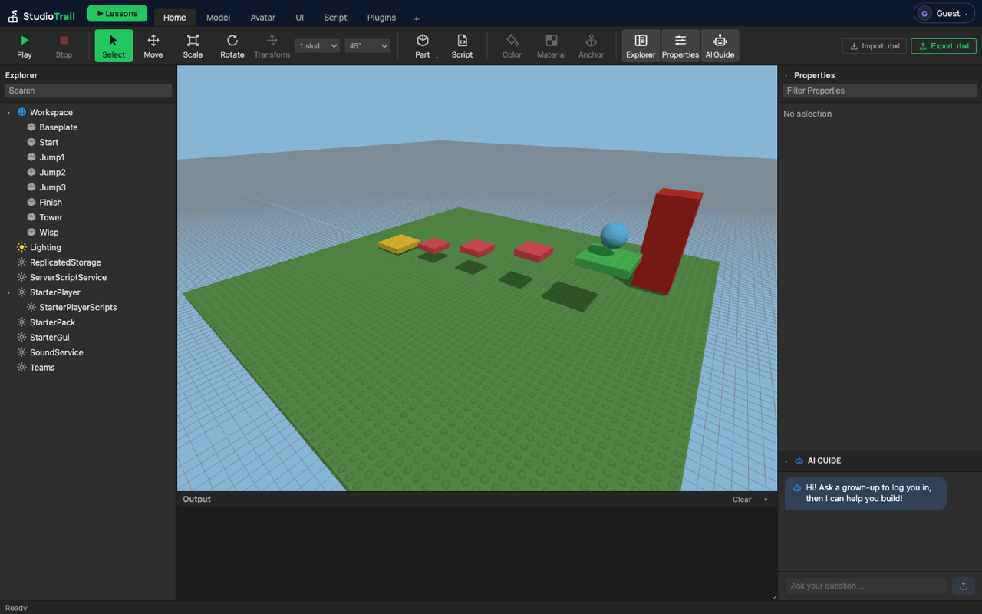Click the Stop playback button

tap(64, 46)
